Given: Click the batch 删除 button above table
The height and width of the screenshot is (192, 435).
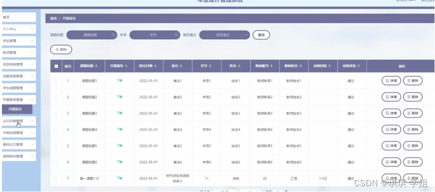Looking at the screenshot, I should click(x=61, y=50).
